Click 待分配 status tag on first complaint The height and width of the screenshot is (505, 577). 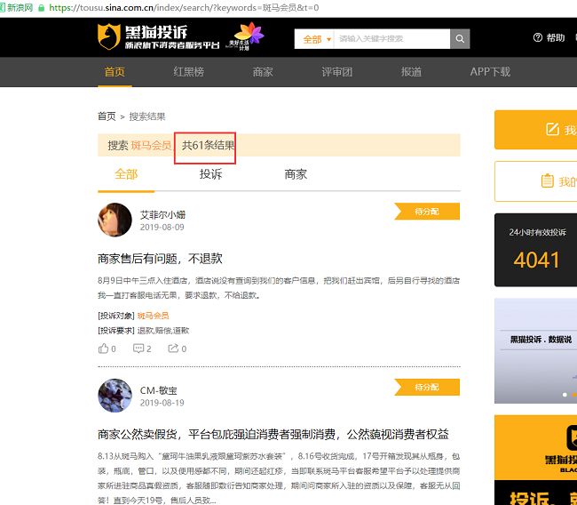427,212
